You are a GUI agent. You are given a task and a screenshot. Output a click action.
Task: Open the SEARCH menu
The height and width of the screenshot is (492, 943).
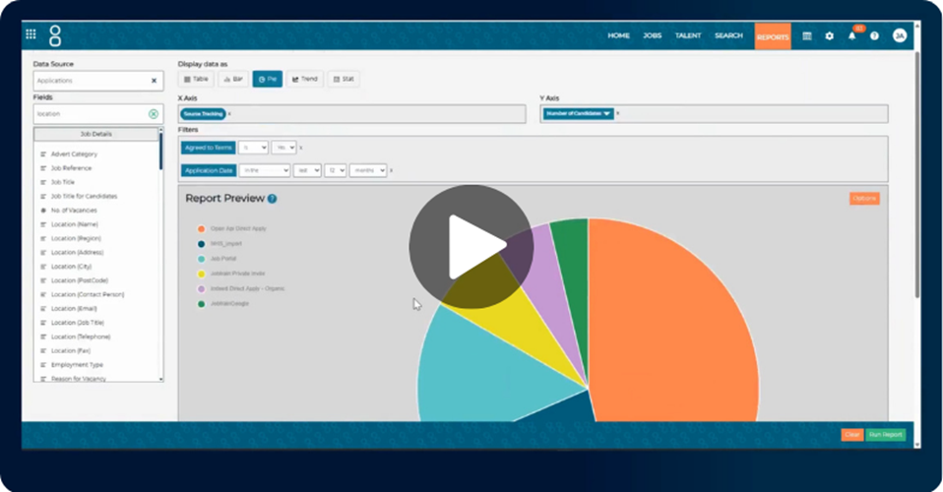click(x=728, y=35)
